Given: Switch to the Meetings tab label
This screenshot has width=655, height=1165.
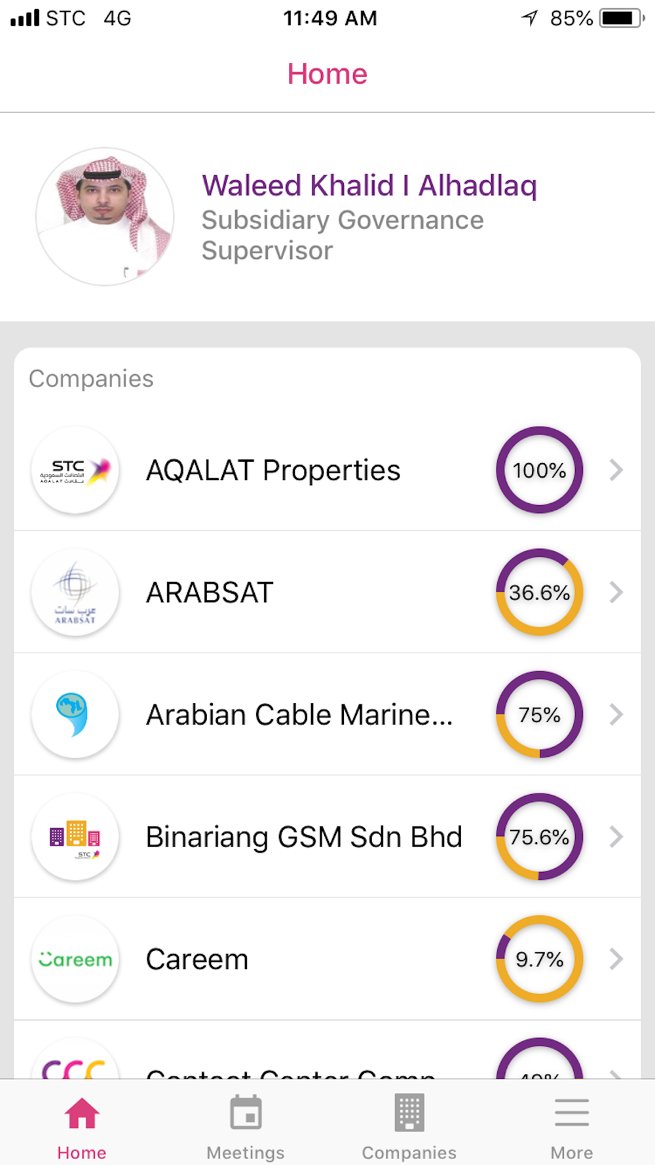Looking at the screenshot, I should pyautogui.click(x=246, y=1153).
